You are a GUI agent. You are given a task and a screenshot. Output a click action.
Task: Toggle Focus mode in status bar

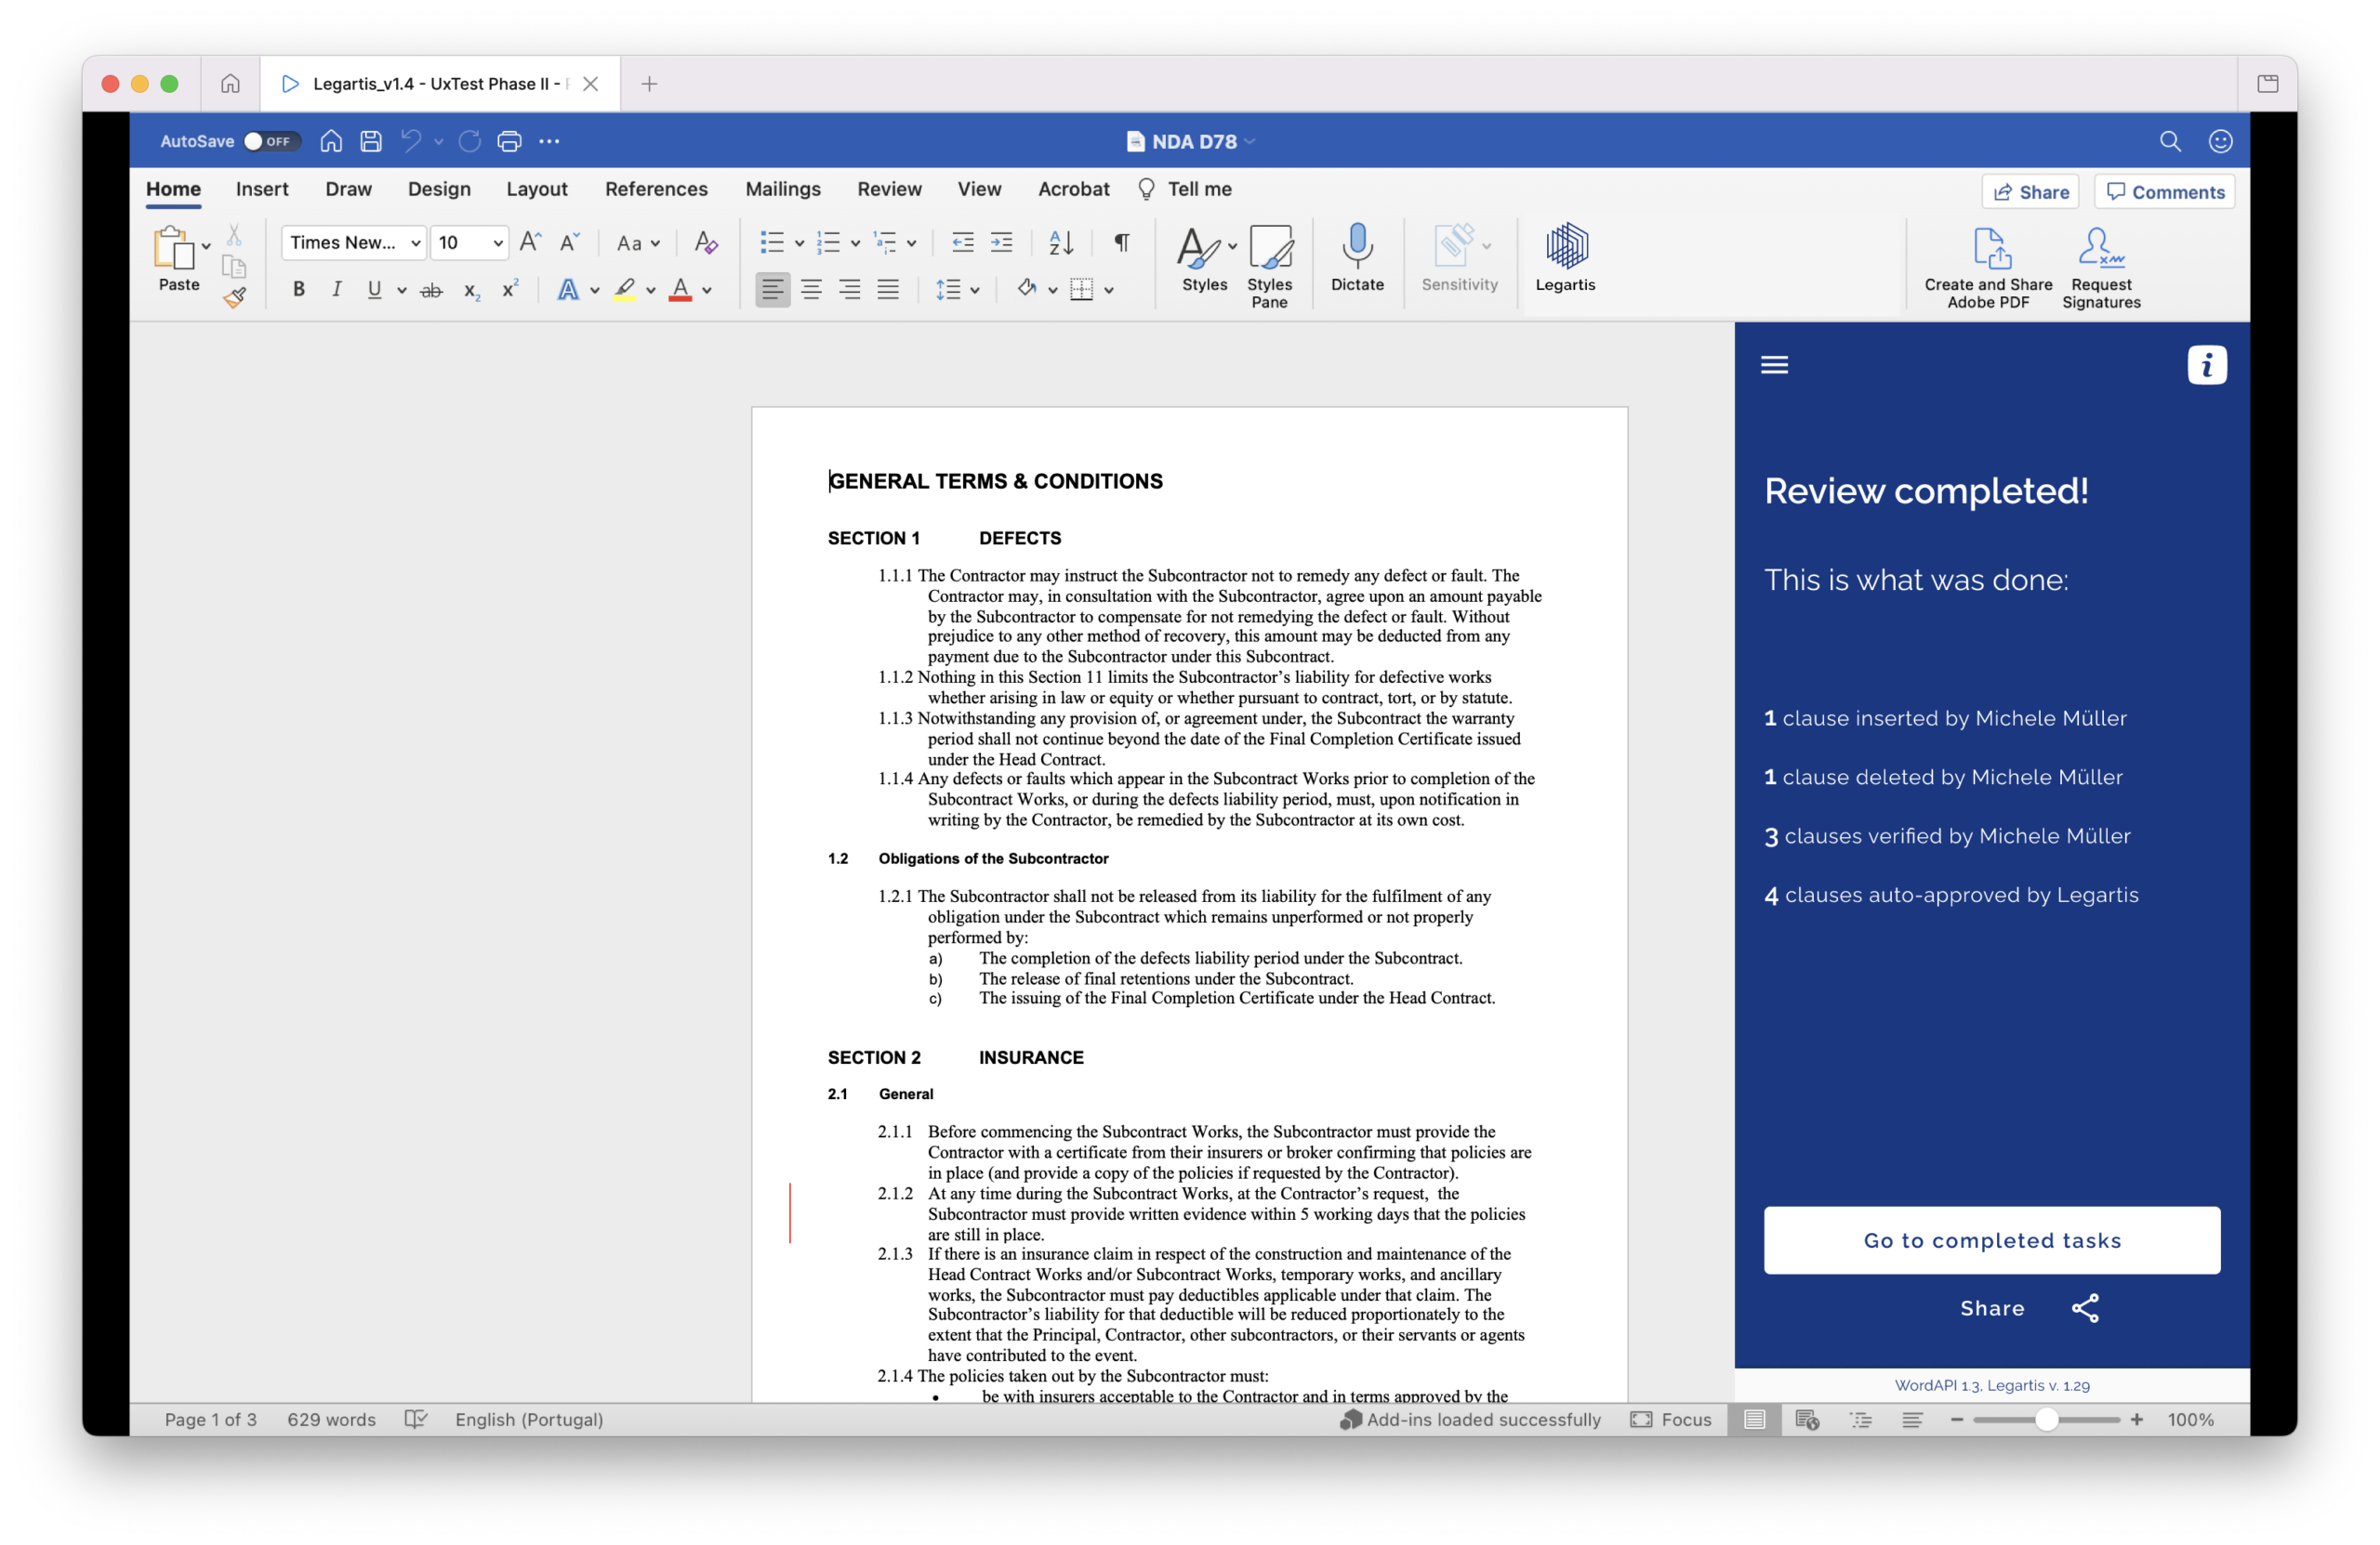[1671, 1419]
